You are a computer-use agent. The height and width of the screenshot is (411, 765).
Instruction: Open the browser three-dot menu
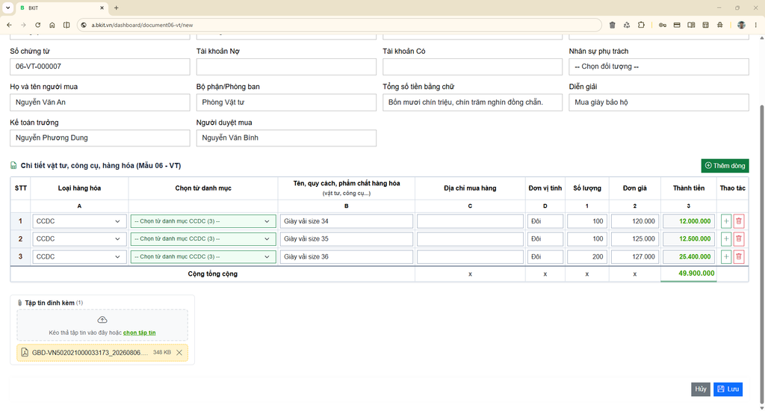coord(756,25)
